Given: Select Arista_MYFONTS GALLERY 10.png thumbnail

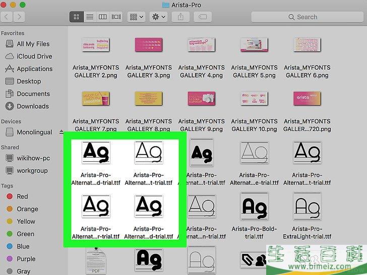Looking at the screenshot, I should 254,98.
